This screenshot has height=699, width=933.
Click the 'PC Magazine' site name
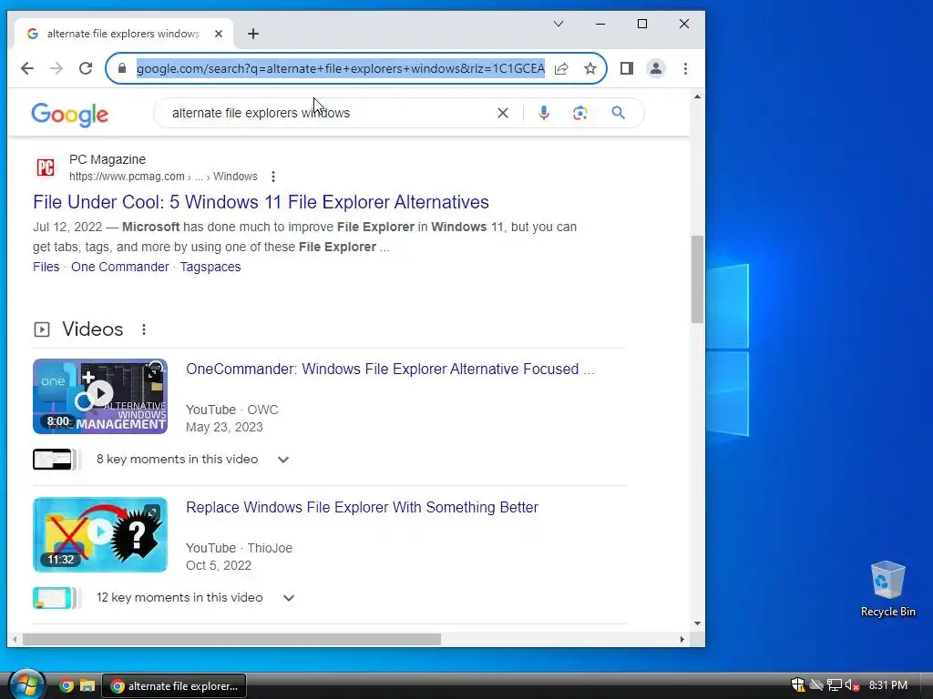click(x=108, y=159)
